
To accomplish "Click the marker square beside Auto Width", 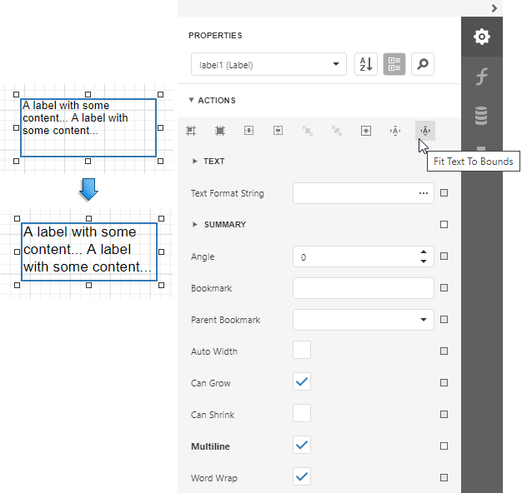I will (444, 351).
